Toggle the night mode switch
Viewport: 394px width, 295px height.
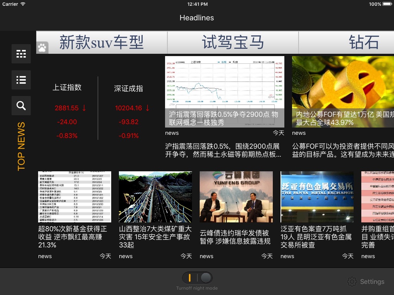197,278
